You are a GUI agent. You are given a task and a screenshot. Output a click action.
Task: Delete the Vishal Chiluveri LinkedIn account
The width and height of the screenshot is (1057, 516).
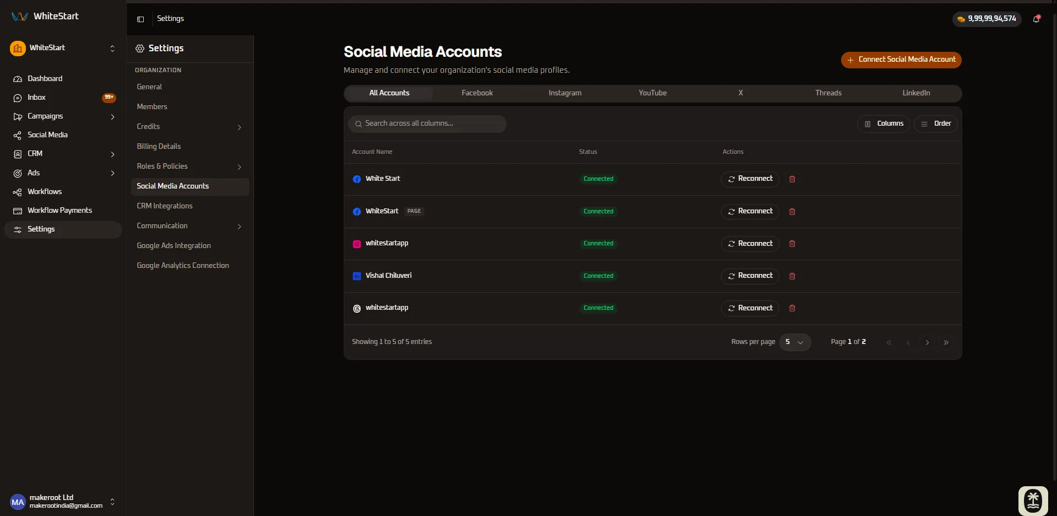coord(792,276)
